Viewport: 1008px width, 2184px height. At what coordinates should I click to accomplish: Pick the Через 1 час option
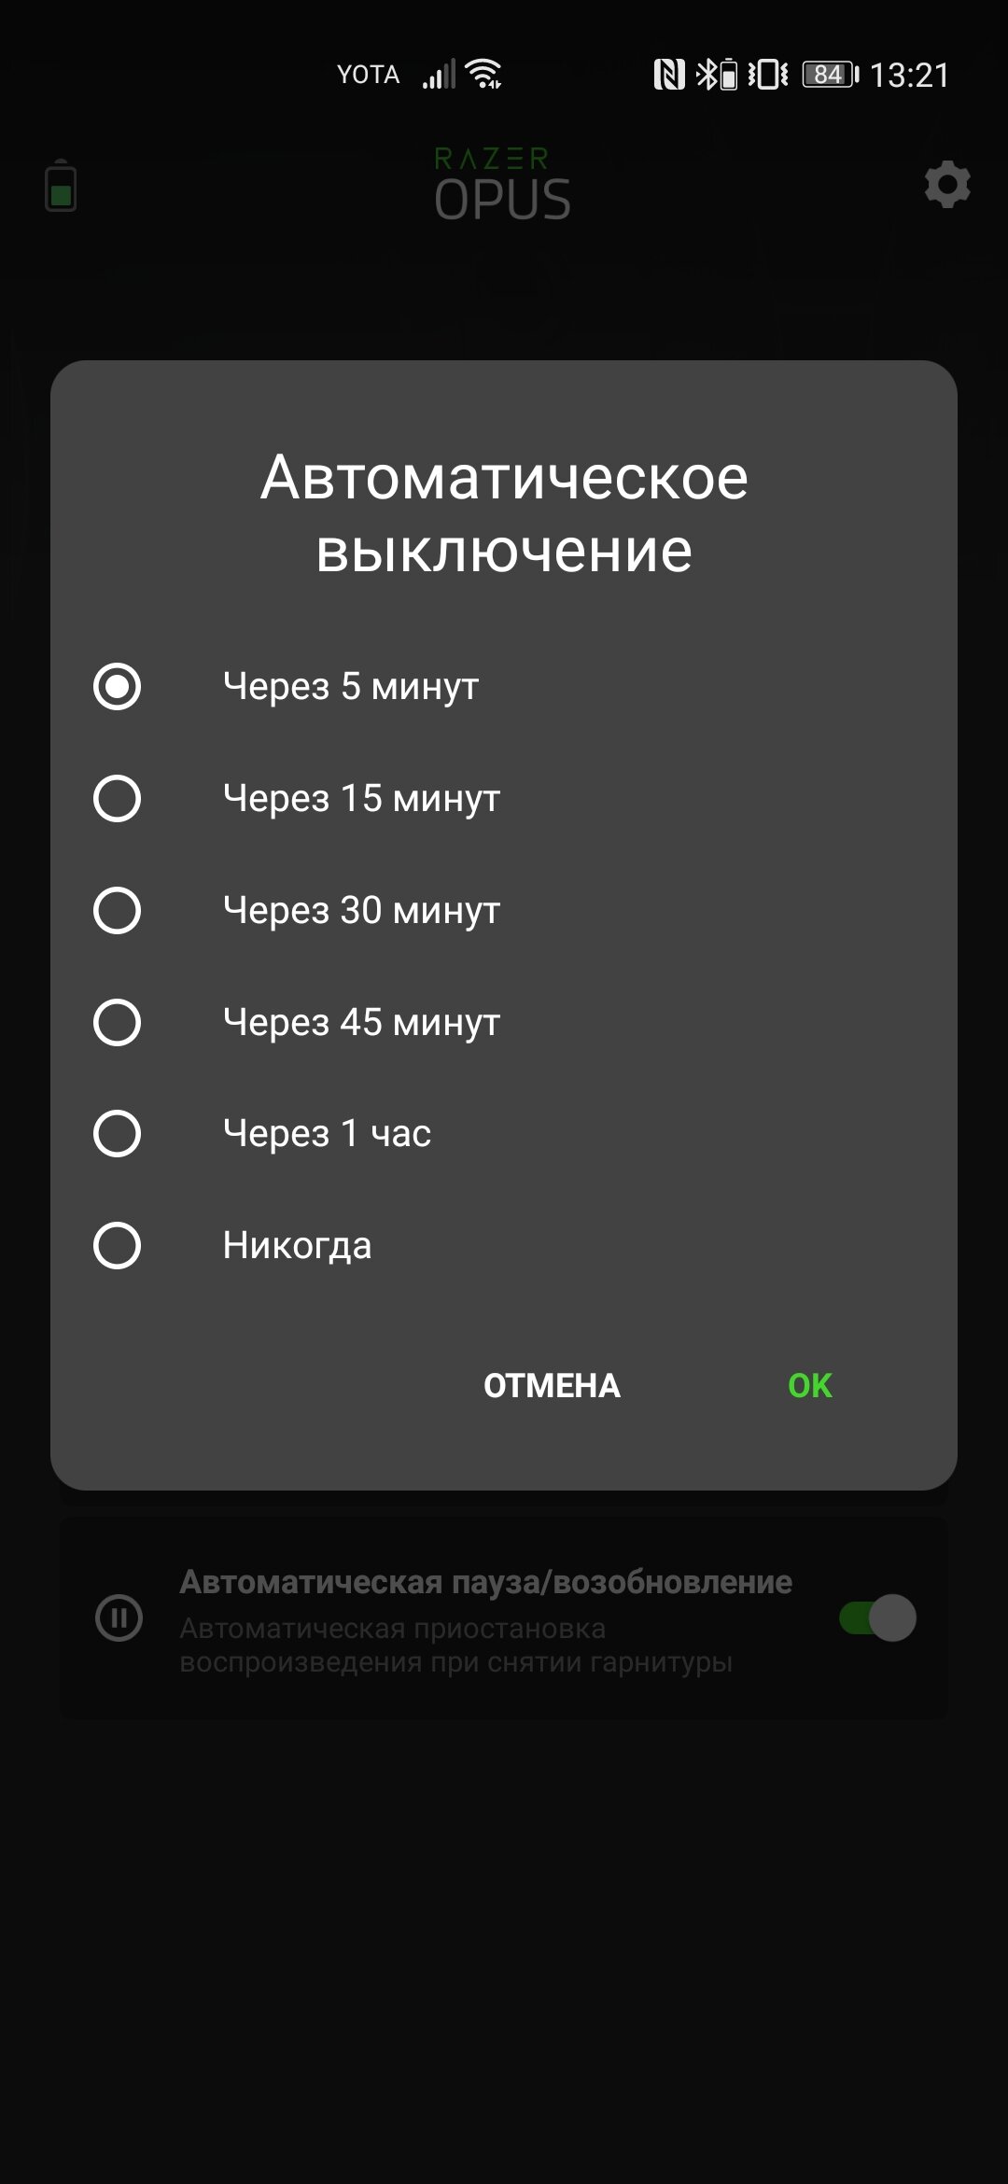117,1134
